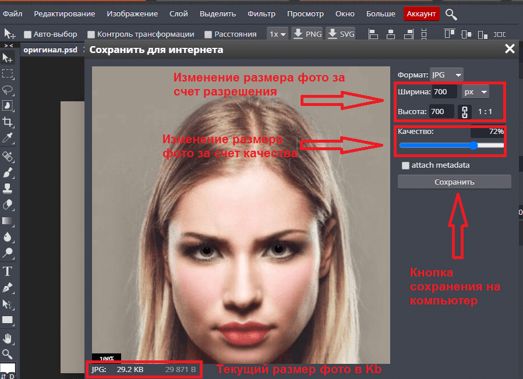
Task: Select the Type tool
Action: (x=8, y=271)
